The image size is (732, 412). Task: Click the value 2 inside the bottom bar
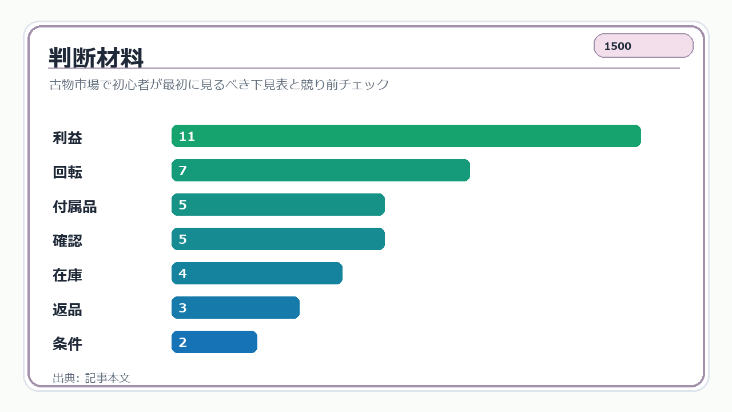tap(183, 342)
